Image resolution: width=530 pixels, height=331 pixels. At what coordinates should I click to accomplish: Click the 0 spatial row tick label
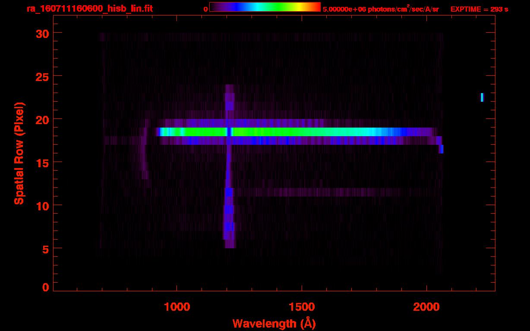coord(46,287)
